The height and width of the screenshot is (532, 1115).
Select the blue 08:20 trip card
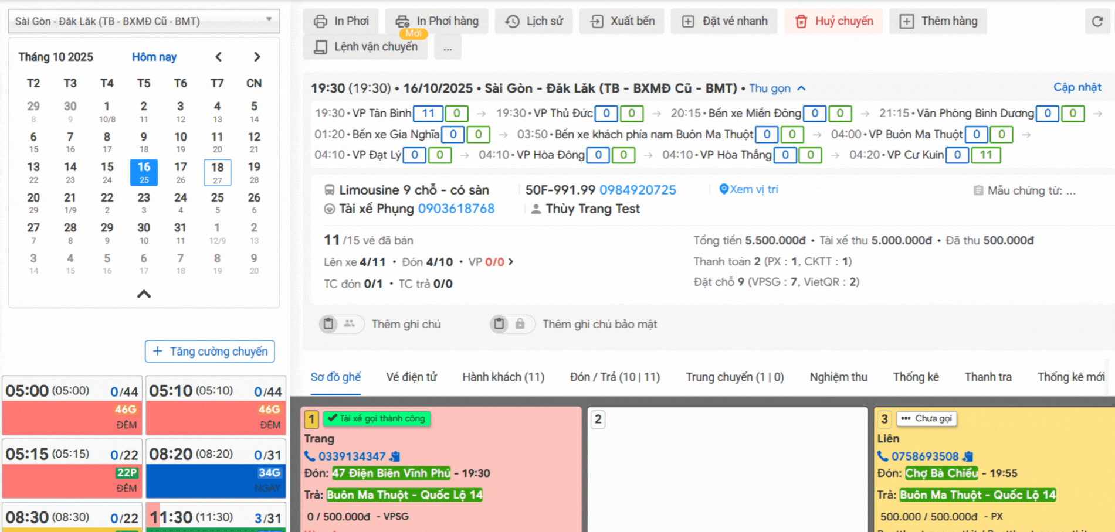pyautogui.click(x=215, y=469)
